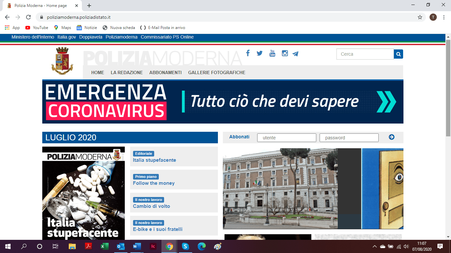Screen dimensions: 451x253
Task: Open Microsoft Edge from taskbar
Action: 202,246
